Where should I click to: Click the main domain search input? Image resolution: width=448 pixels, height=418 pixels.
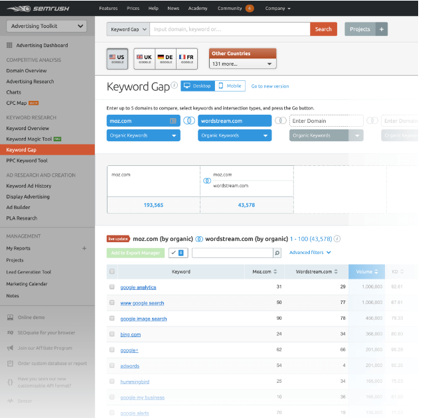230,29
